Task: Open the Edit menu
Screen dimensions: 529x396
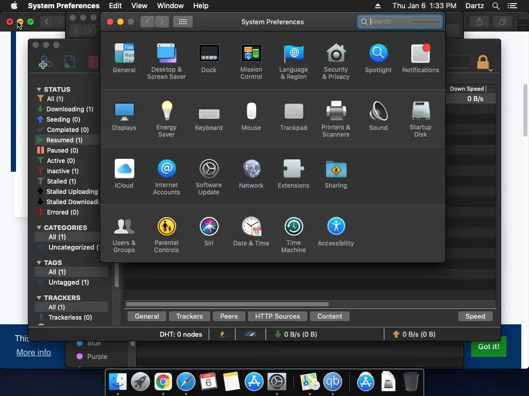Action: coord(115,6)
